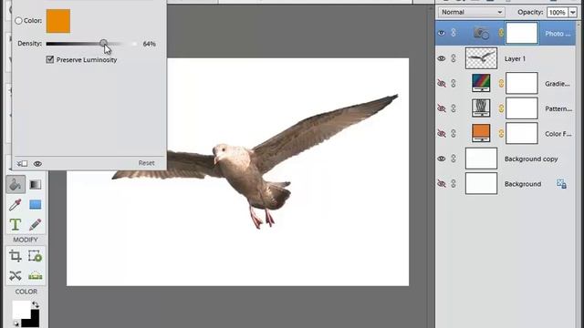Swap foreground and background colors
Image resolution: width=584 pixels, height=328 pixels.
point(36,304)
